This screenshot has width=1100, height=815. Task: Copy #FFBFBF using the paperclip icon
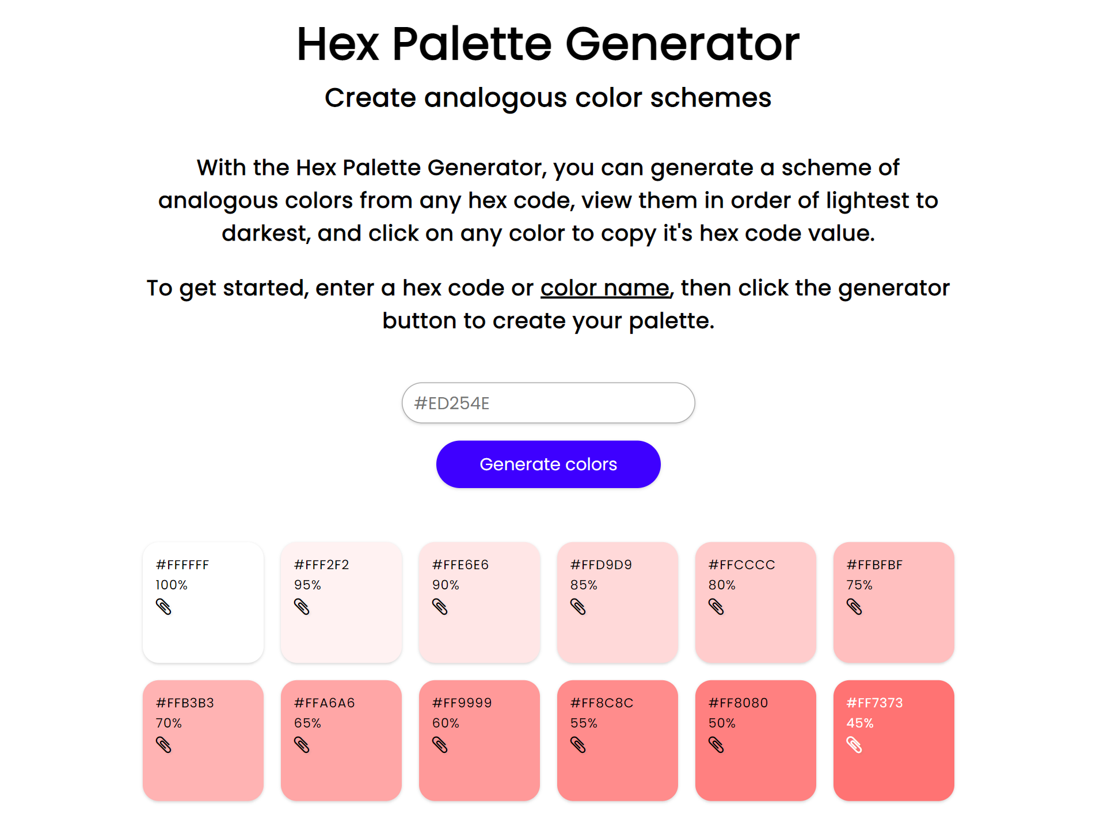855,607
